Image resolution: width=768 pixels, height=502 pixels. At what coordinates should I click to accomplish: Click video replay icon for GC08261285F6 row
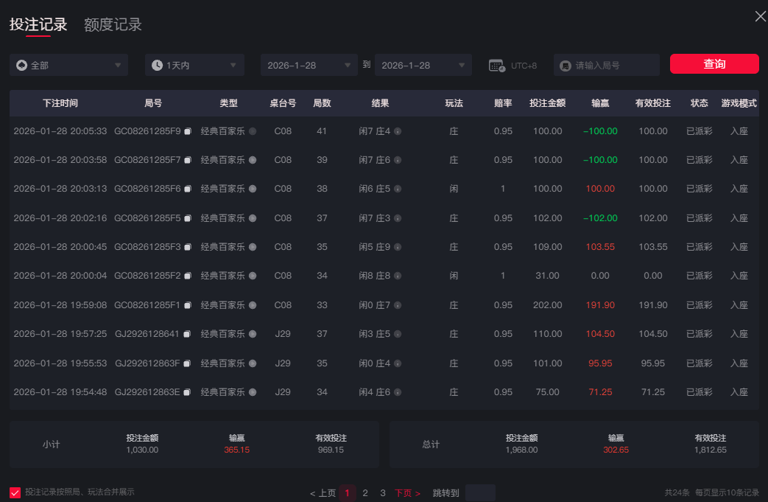pos(253,189)
